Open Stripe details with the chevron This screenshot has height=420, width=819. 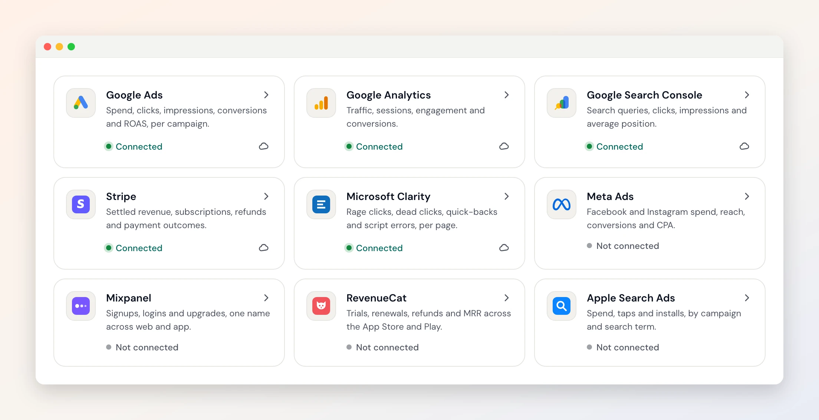click(x=266, y=196)
